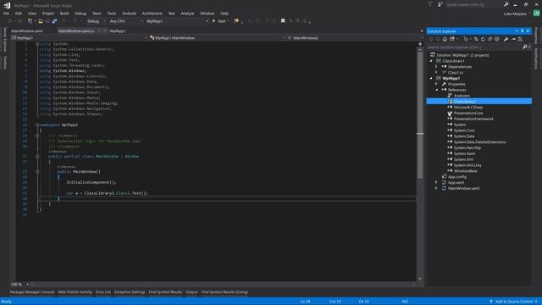This screenshot has height=305, width=542.
Task: Switch to the MainWindow.xaml editor tab
Action: pyautogui.click(x=27, y=30)
